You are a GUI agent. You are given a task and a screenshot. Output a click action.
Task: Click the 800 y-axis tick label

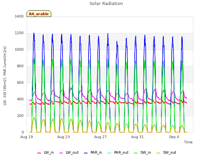(20, 66)
